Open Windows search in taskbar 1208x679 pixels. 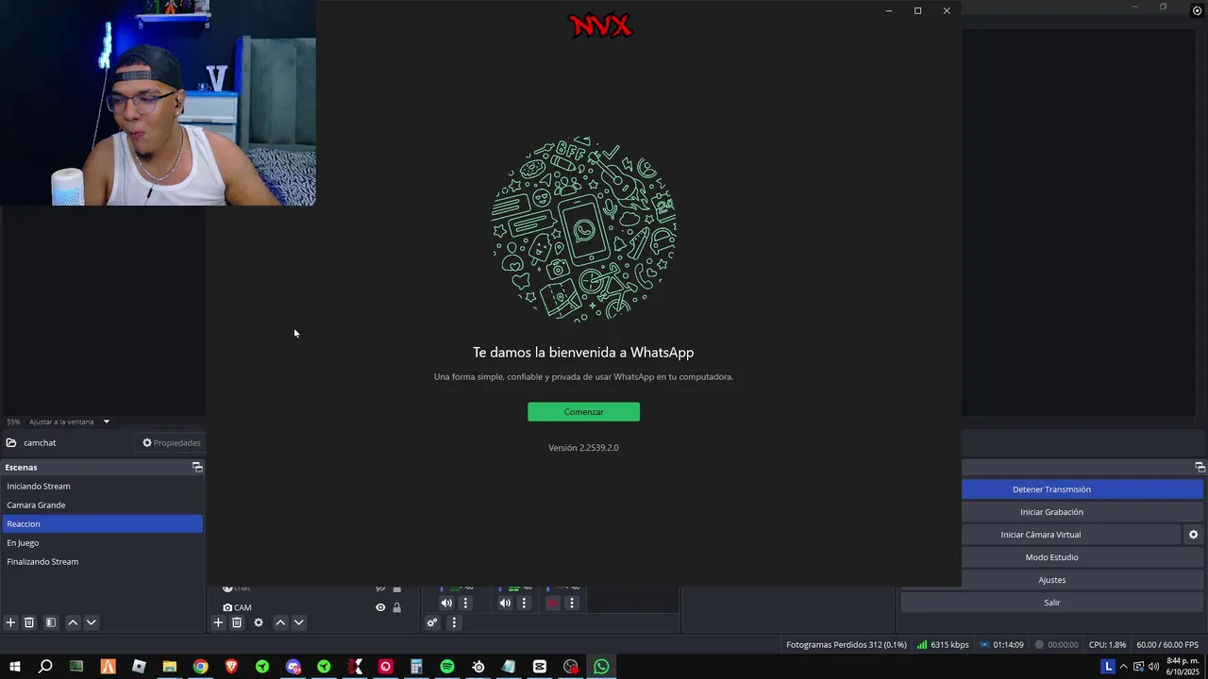point(45,667)
